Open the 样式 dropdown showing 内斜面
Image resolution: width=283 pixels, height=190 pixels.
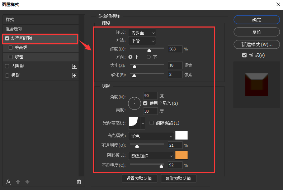[142, 33]
